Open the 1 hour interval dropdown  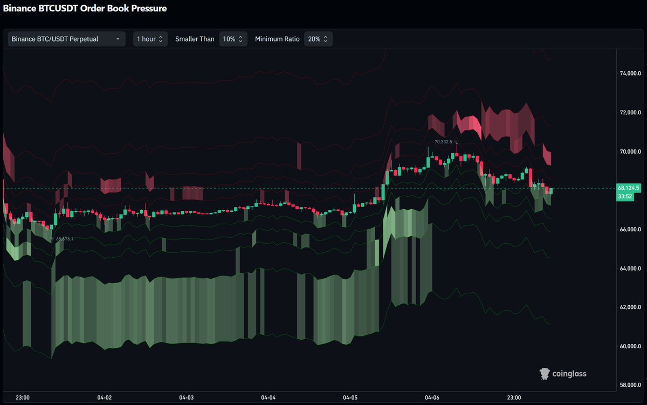click(x=150, y=39)
